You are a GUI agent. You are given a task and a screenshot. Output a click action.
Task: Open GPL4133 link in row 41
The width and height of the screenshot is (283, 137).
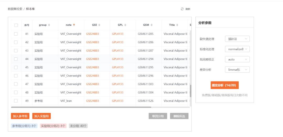tap(117, 34)
